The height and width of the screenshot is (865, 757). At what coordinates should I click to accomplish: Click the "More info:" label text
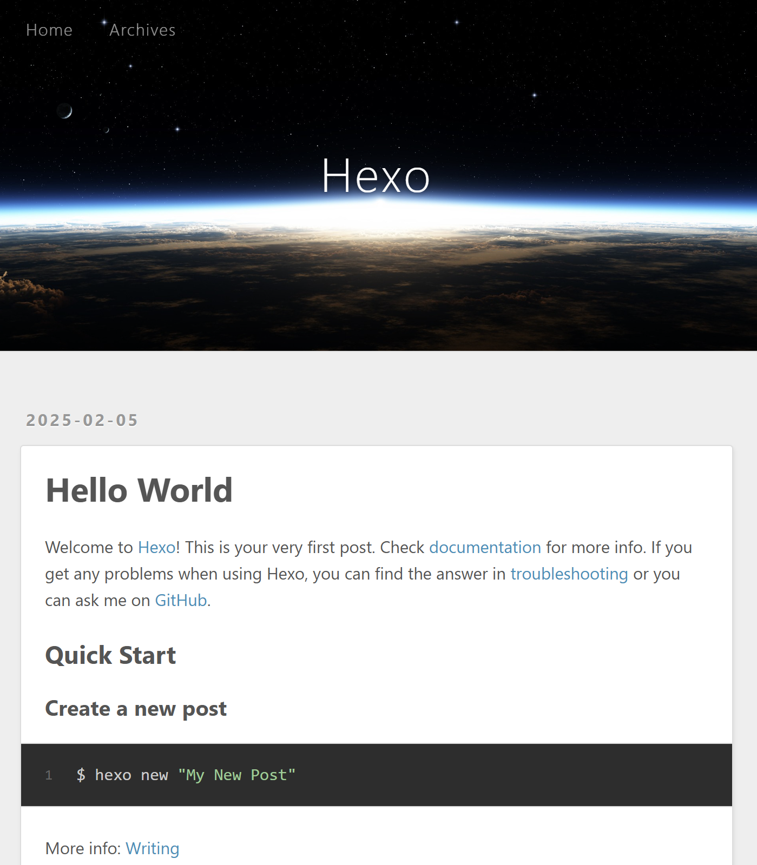pyautogui.click(x=83, y=849)
